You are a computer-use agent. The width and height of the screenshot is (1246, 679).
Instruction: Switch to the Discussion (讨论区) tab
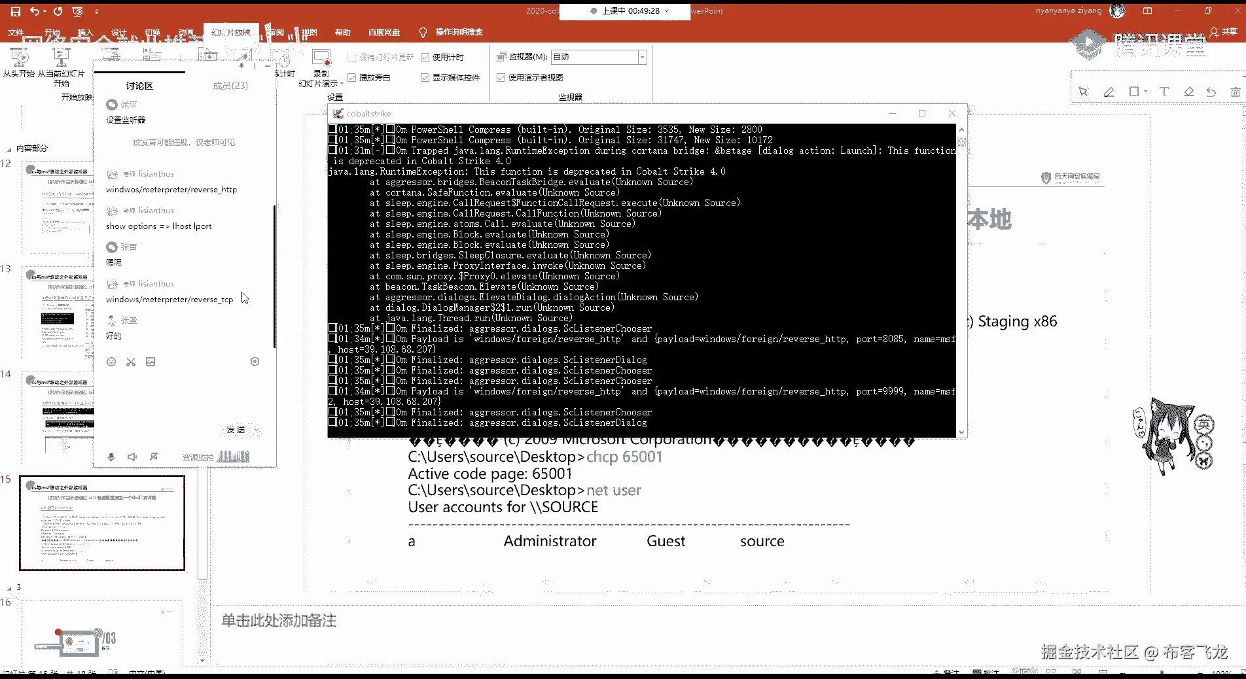pos(139,86)
